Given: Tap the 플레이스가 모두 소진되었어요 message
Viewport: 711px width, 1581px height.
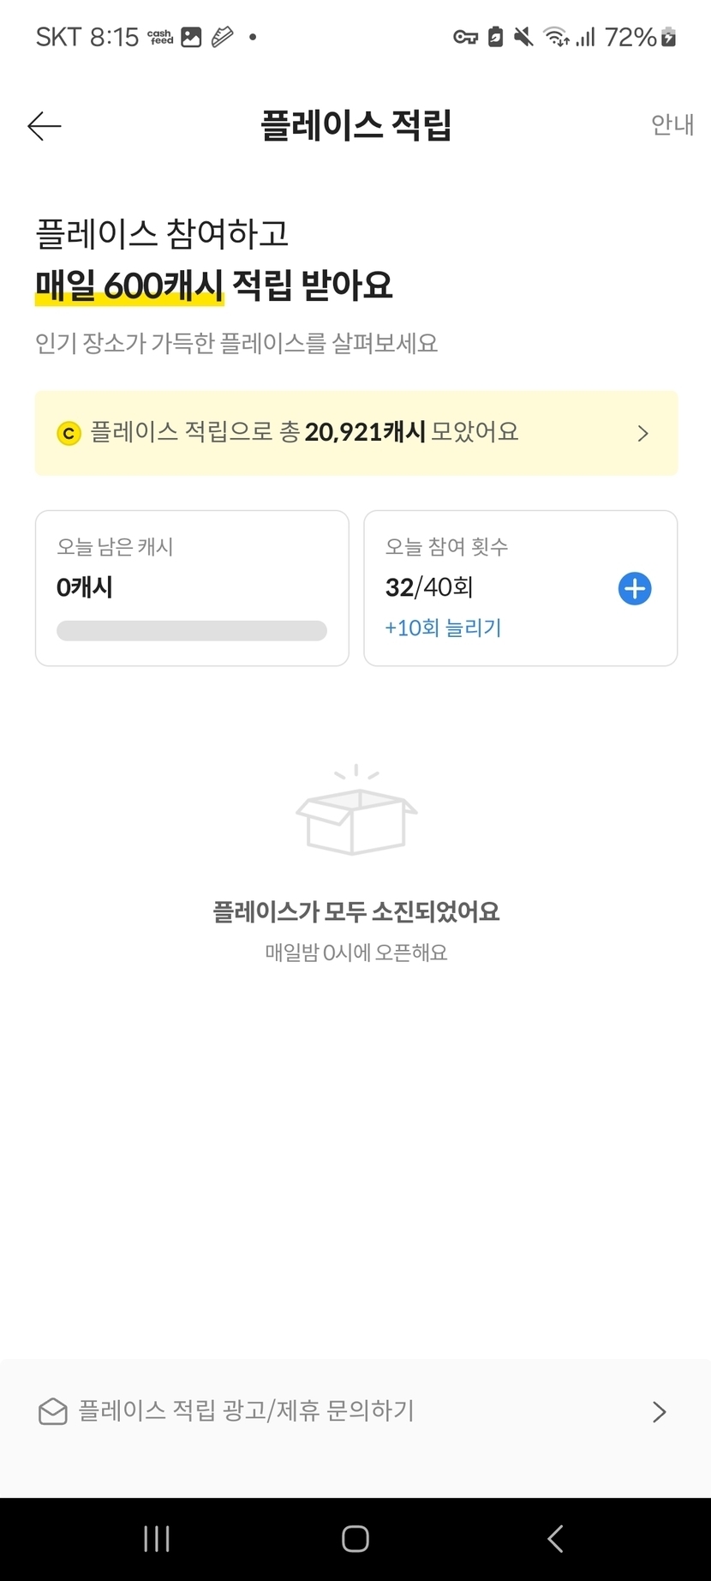Looking at the screenshot, I should 355,911.
